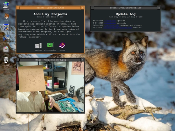Click the 'rTerm: /var/log/proj.log' title bar
Viewport: 175px width, 131px height.
(x=126, y=8)
